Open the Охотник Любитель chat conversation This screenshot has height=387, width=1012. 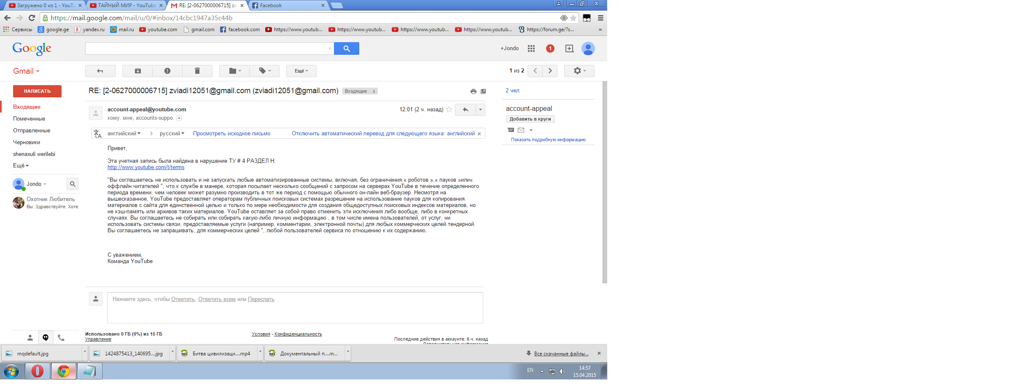tap(46, 203)
